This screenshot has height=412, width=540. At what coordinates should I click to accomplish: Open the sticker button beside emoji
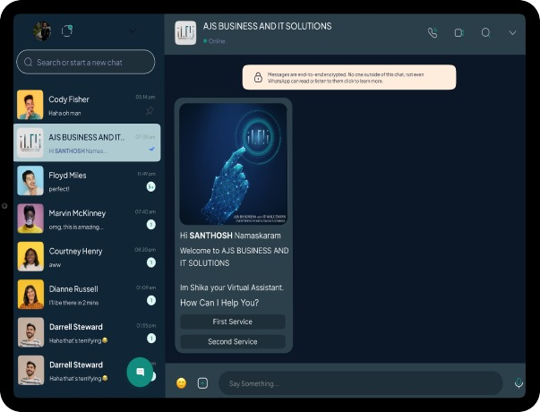[x=202, y=383]
